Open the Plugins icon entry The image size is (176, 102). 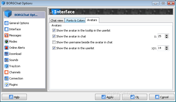[6, 85]
